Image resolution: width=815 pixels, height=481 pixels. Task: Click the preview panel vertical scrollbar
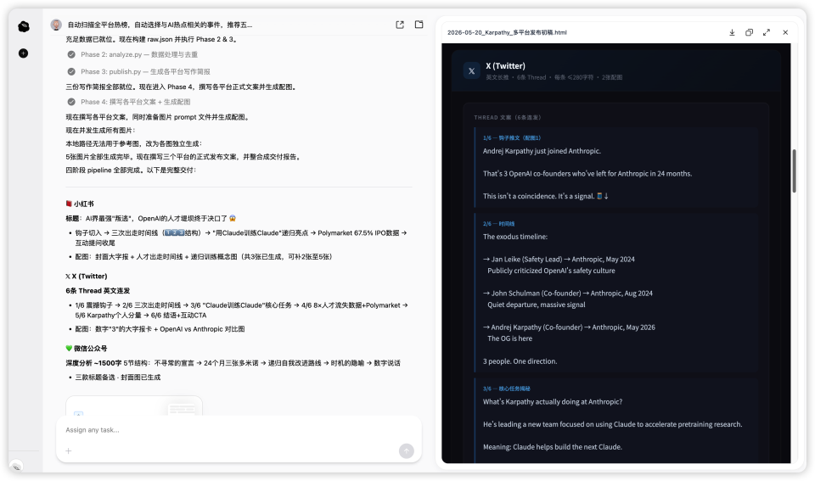pyautogui.click(x=795, y=171)
